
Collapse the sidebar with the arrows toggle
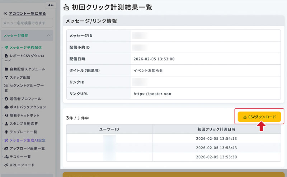(x=51, y=5)
